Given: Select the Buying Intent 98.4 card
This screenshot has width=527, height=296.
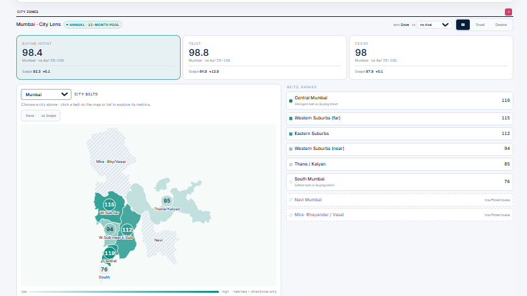Looking at the screenshot, I should point(99,57).
